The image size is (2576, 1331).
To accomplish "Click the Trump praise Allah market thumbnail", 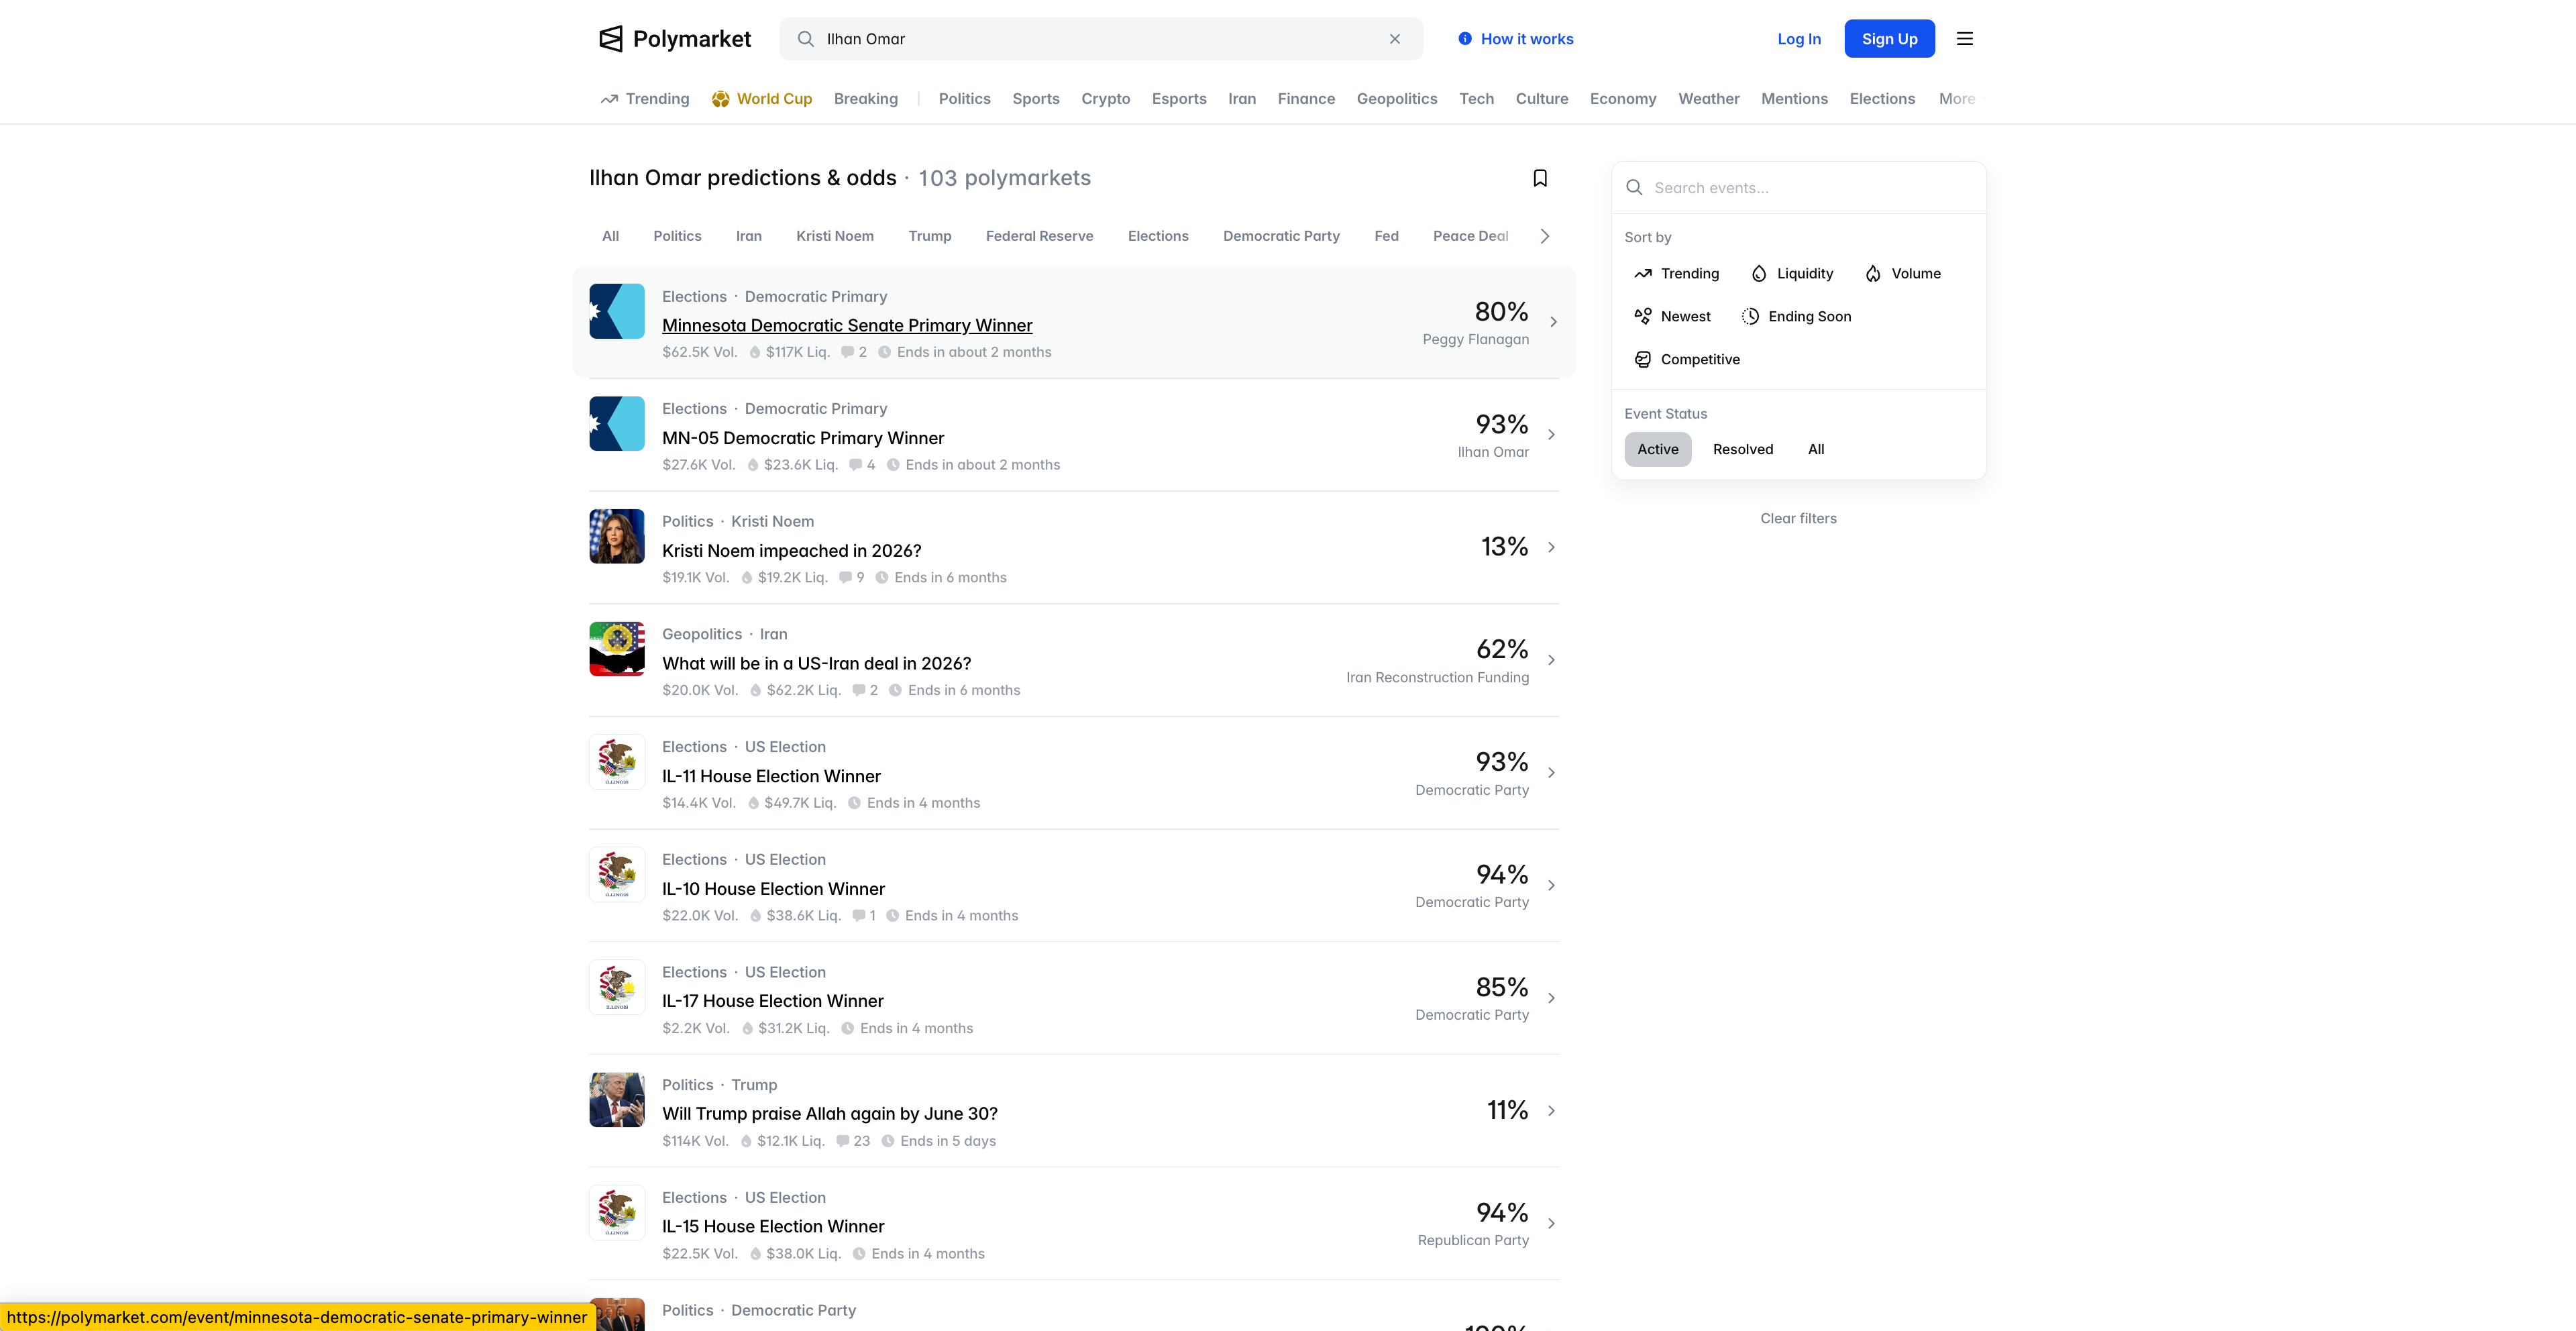I will (617, 1100).
